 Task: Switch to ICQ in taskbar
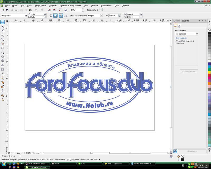pos(90,163)
